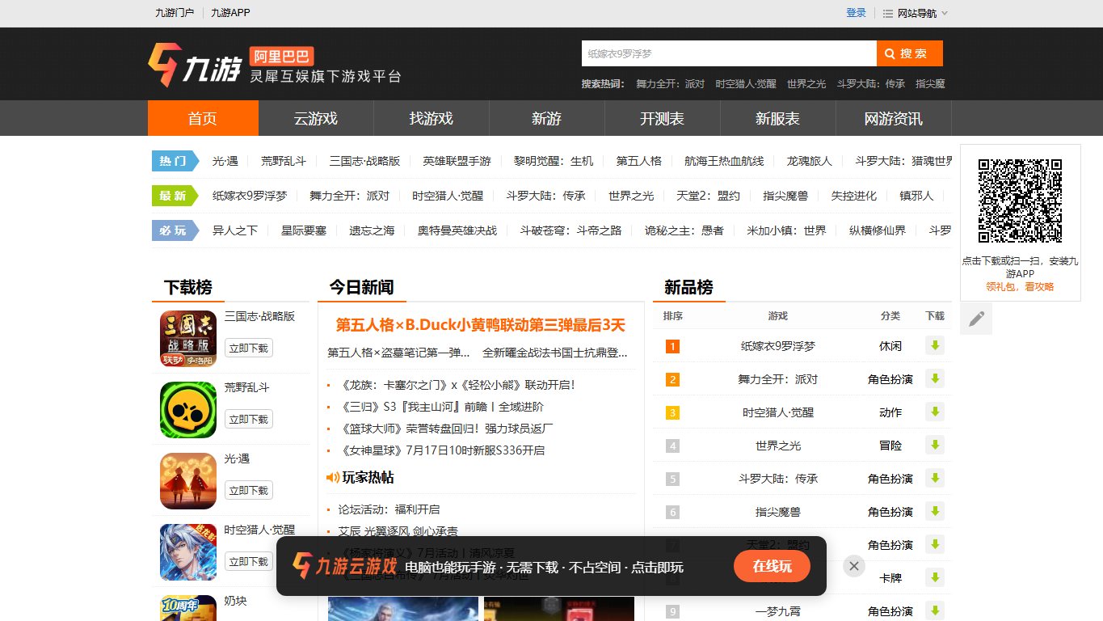Open the 时空猎人·觉醒 game icon
1103x621 pixels.
click(x=188, y=552)
